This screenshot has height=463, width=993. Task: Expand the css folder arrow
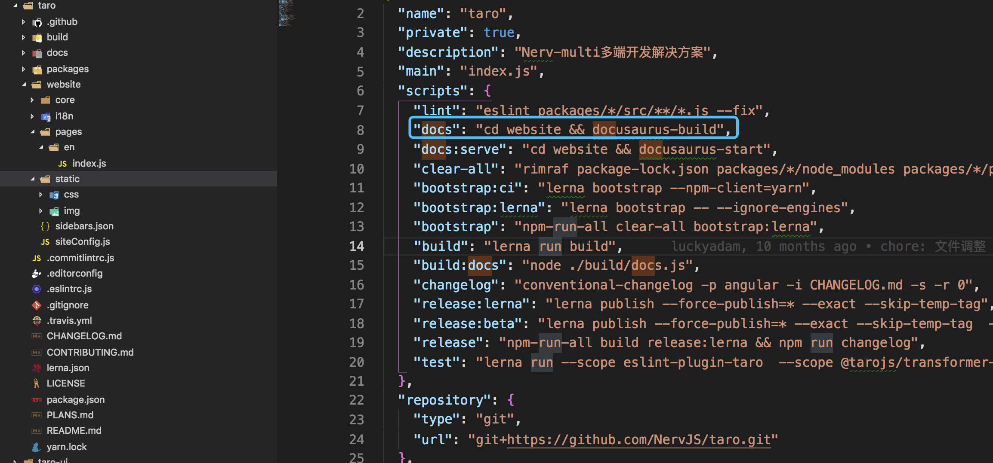coord(41,195)
